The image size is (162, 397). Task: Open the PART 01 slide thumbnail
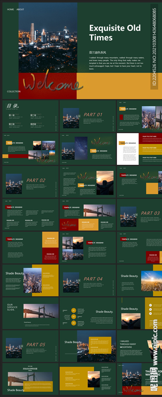[x=88, y=116]
